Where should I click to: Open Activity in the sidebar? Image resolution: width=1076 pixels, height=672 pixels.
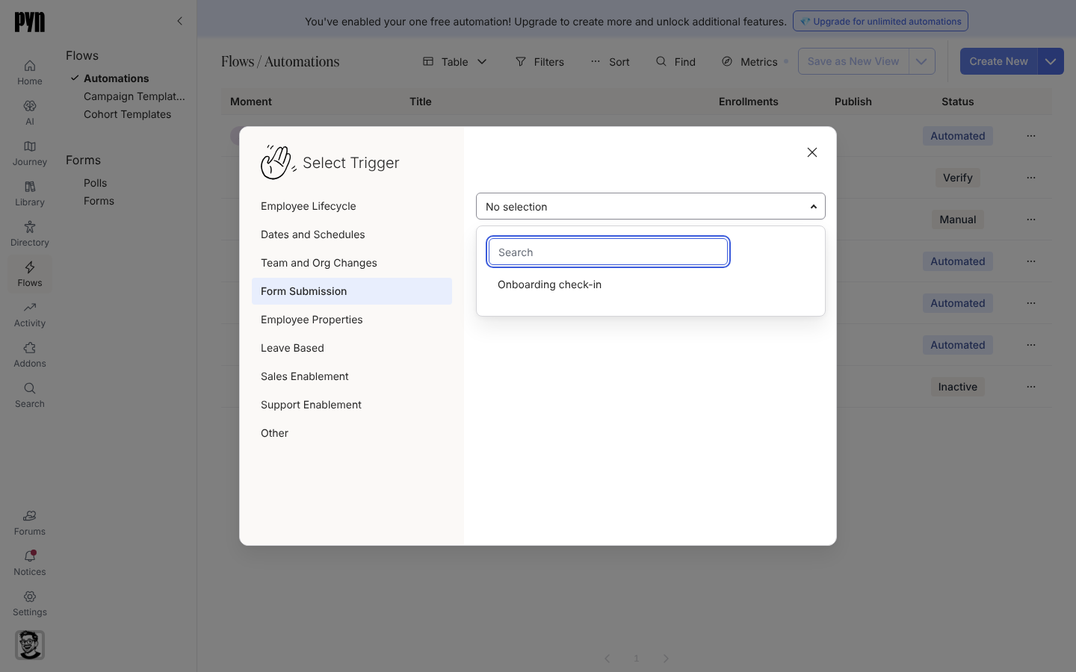coord(30,314)
